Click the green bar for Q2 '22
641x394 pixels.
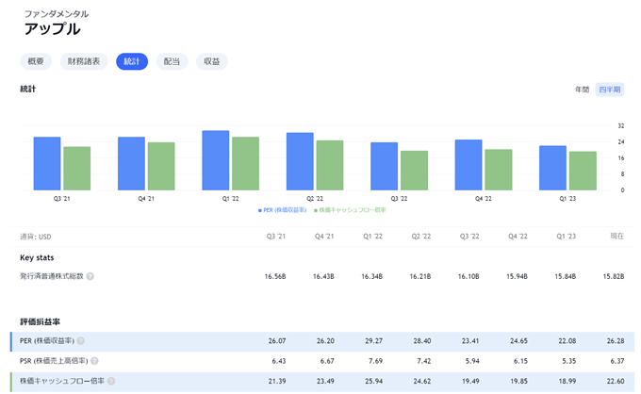(330, 165)
